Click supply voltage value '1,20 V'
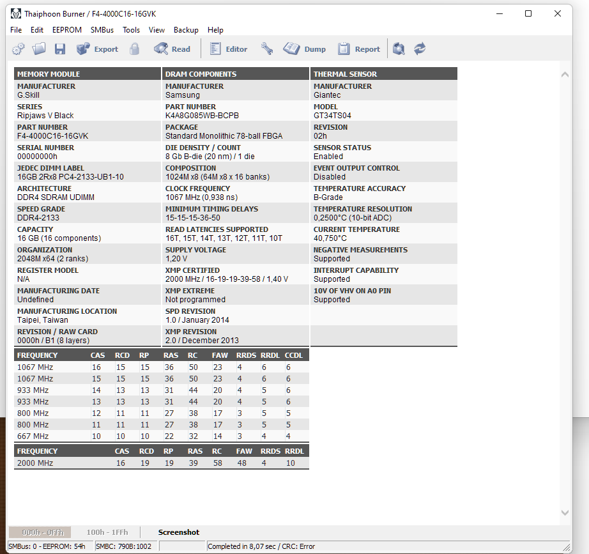The height and width of the screenshot is (554, 589). click(x=176, y=259)
